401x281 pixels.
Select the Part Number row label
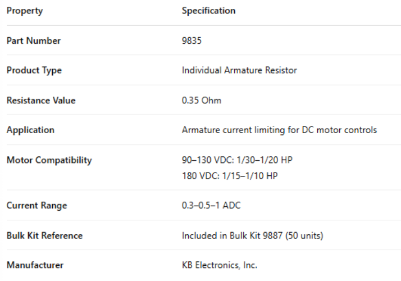[34, 40]
